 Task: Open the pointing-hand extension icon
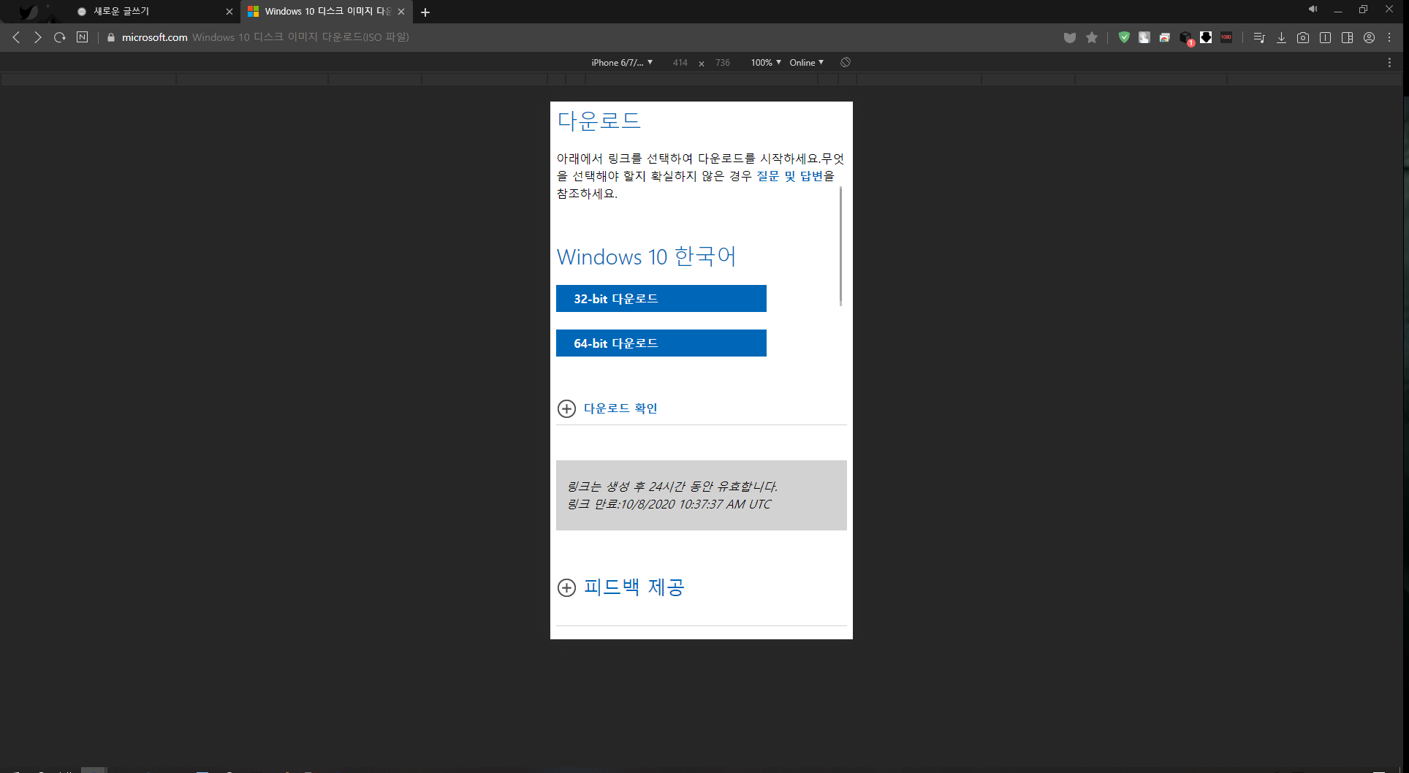1144,37
